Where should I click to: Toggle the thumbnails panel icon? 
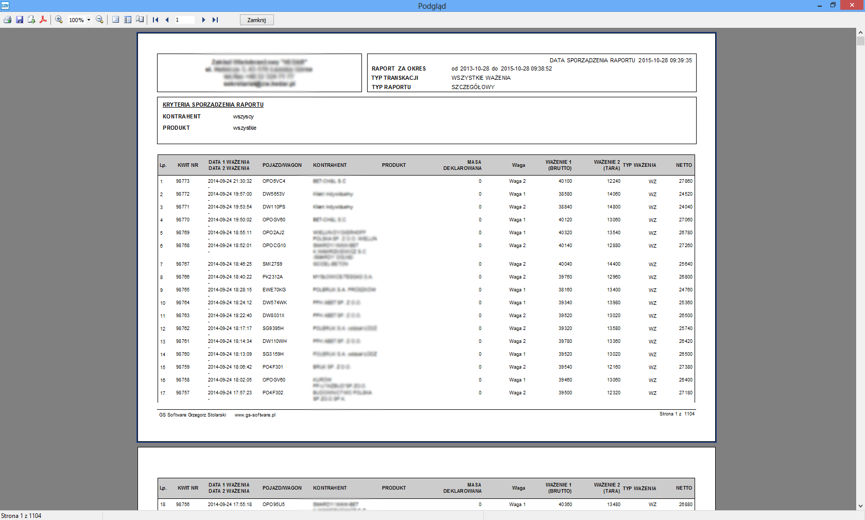[x=128, y=20]
